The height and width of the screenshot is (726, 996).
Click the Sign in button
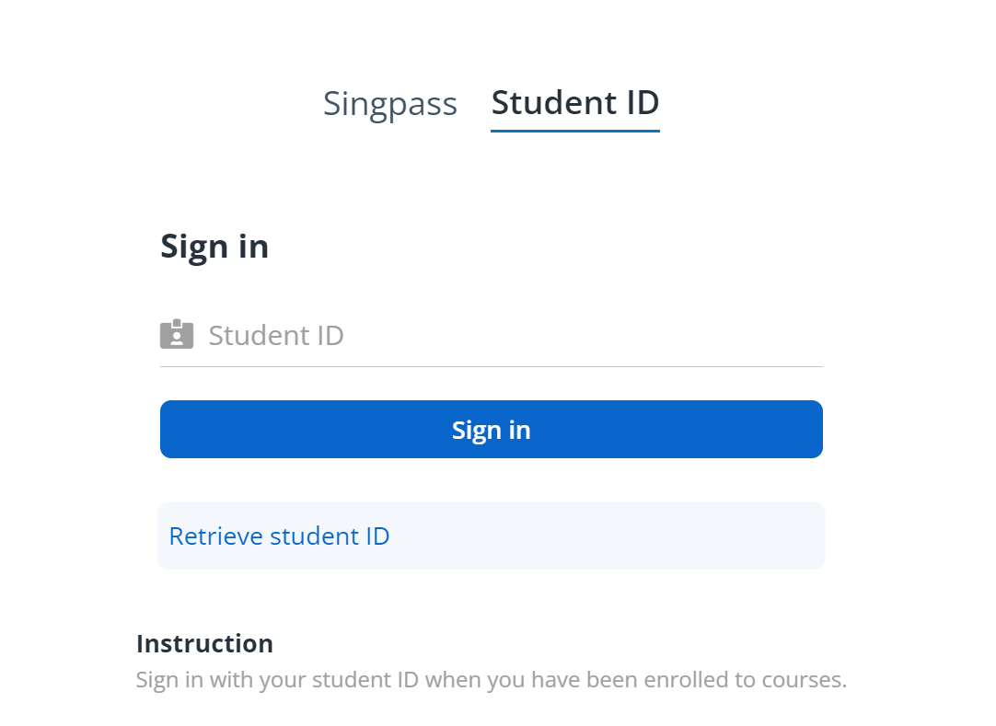pos(491,429)
